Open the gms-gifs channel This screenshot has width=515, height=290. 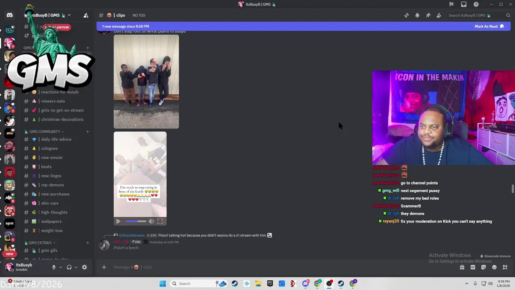click(56, 251)
